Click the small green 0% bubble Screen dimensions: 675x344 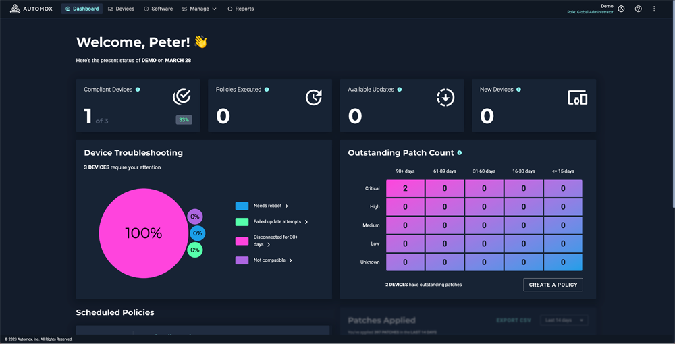click(x=195, y=250)
